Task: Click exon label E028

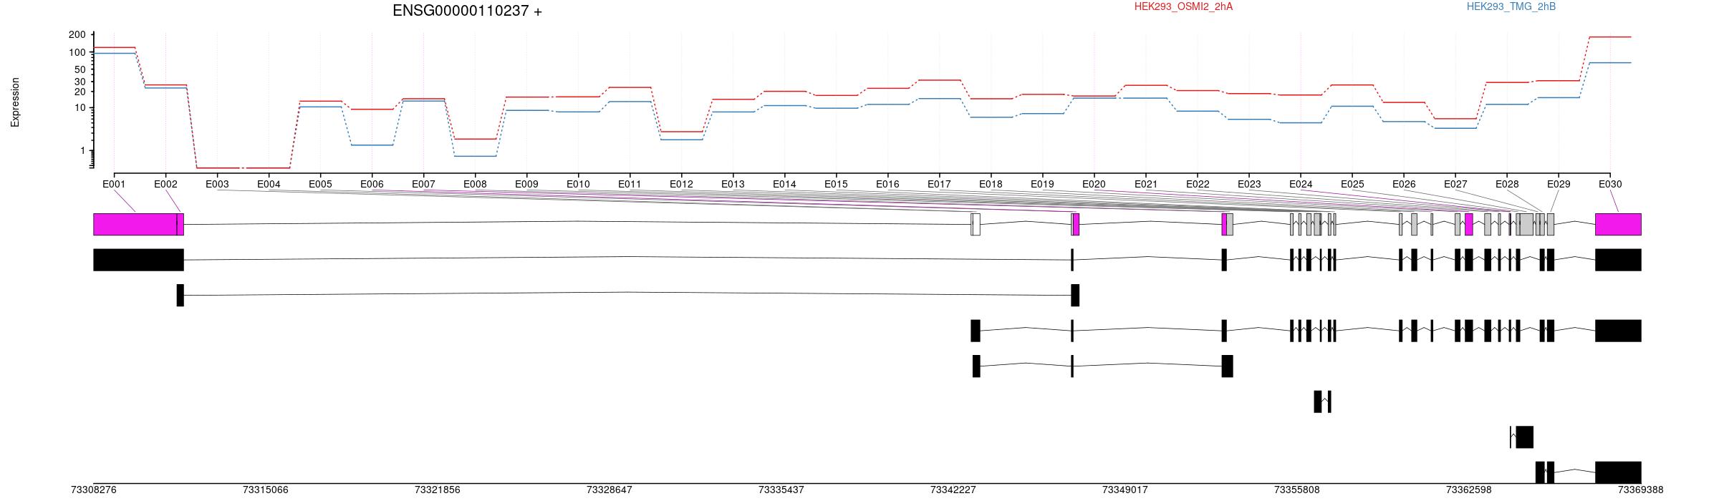Action: [1507, 184]
